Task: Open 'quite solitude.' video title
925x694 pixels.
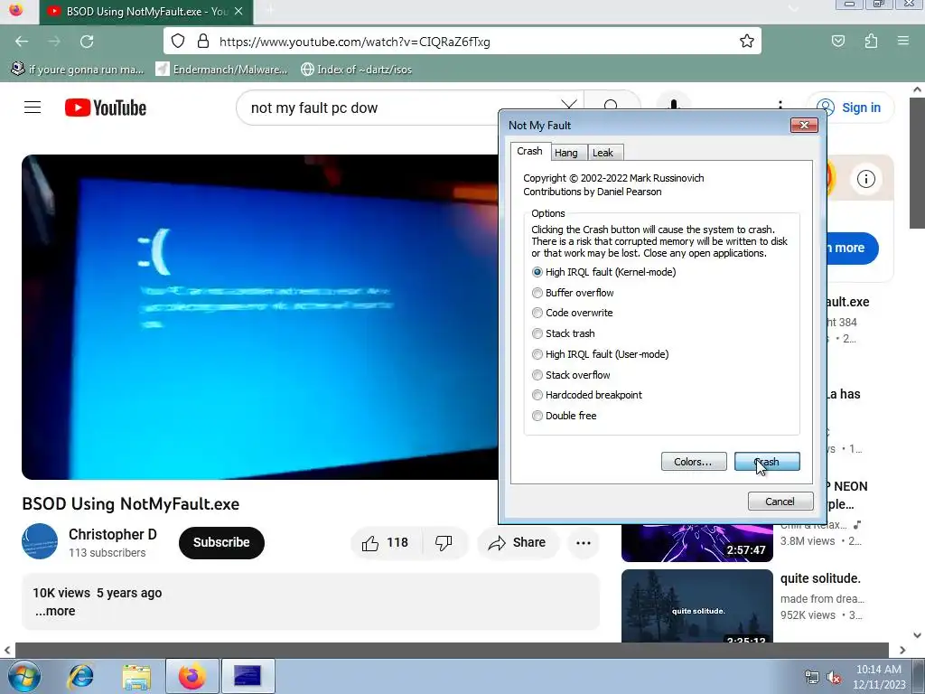Action: pyautogui.click(x=820, y=578)
